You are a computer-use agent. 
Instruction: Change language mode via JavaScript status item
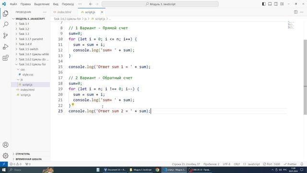tap(251, 164)
